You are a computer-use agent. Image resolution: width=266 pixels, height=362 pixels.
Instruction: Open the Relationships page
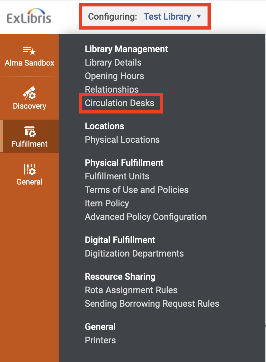click(112, 89)
